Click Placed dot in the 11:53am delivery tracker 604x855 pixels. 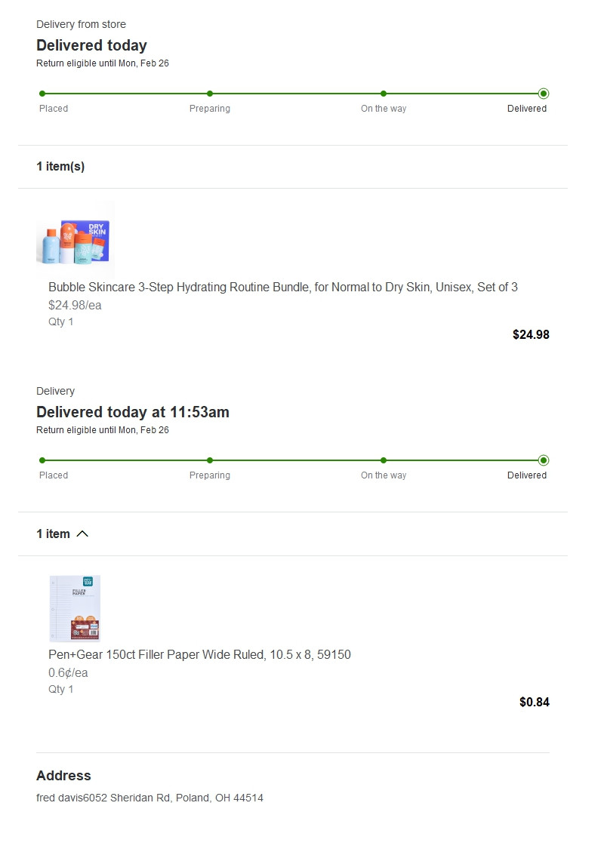click(x=42, y=460)
